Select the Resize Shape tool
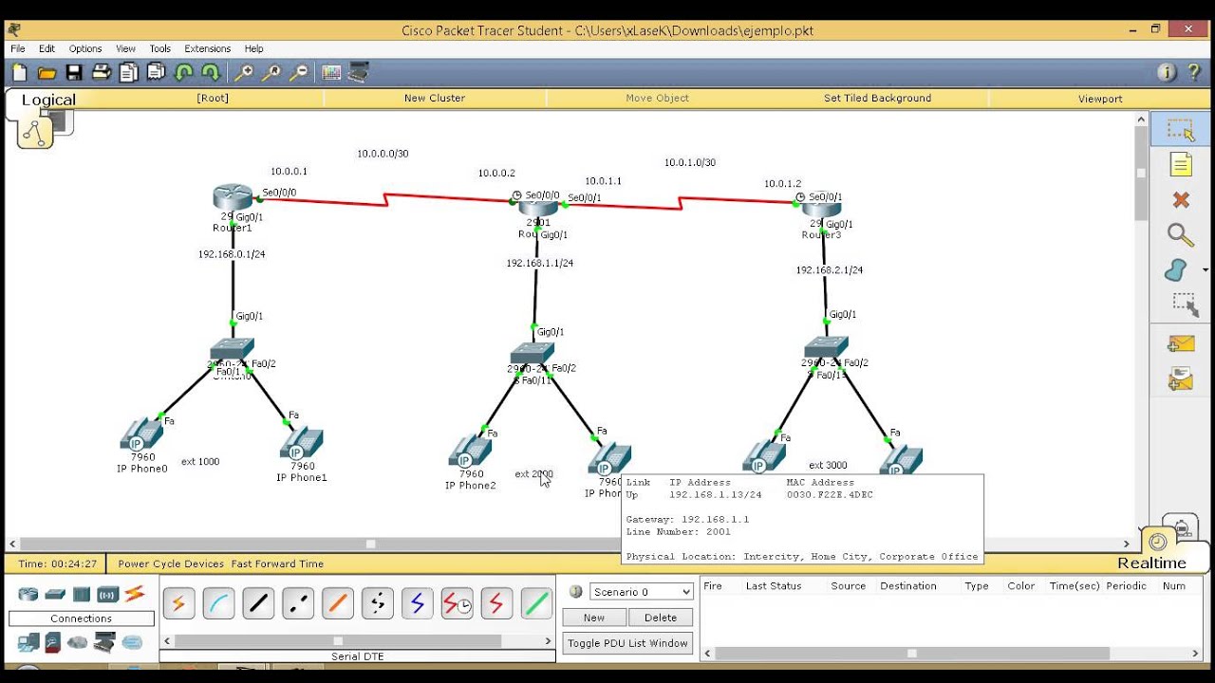 pos(1183,305)
